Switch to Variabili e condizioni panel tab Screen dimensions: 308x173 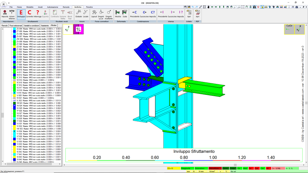[x=31, y=26]
